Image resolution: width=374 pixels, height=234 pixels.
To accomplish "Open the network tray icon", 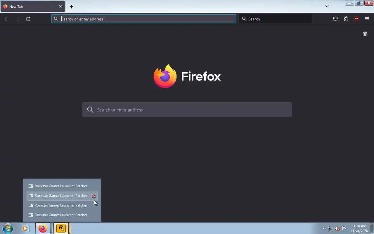I will pos(330,228).
